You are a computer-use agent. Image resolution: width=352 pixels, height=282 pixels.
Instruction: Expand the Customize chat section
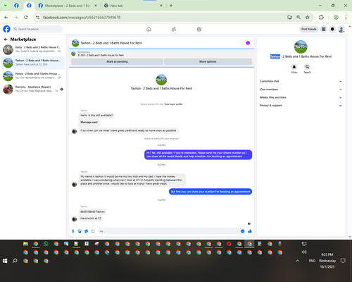[x=301, y=81]
